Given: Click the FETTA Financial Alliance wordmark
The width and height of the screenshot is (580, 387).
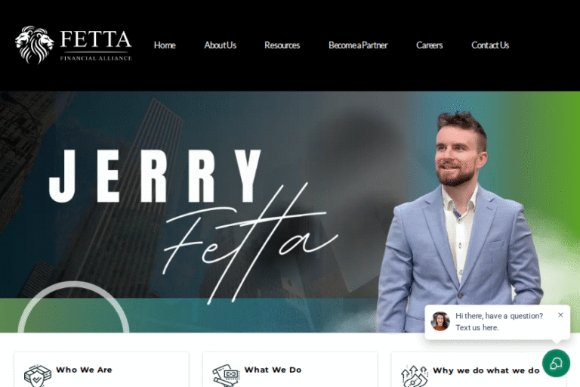Looking at the screenshot, I should [x=95, y=45].
